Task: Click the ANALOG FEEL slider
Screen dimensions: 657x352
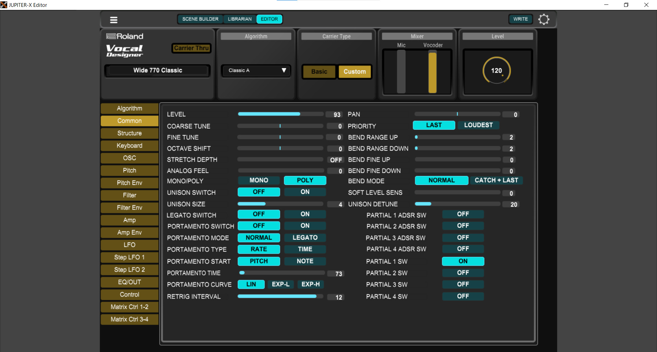Action: tap(281, 171)
